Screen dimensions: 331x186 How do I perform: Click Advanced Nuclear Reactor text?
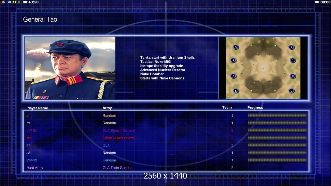163,70
